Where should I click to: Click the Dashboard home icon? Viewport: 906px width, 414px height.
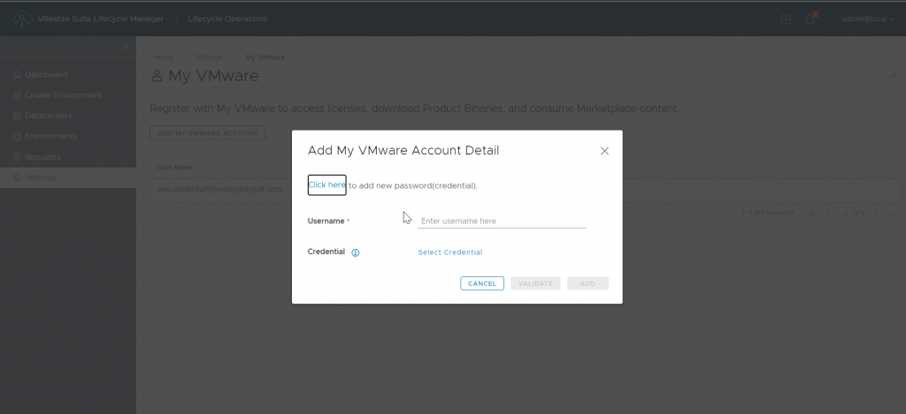(x=17, y=74)
